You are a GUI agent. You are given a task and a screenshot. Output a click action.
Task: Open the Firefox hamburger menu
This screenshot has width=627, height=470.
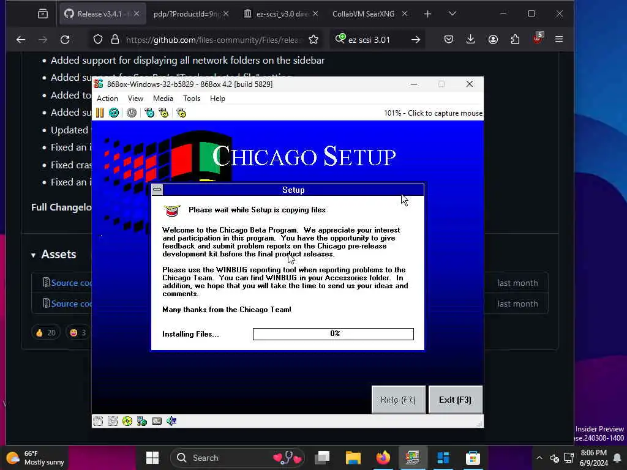(x=559, y=39)
